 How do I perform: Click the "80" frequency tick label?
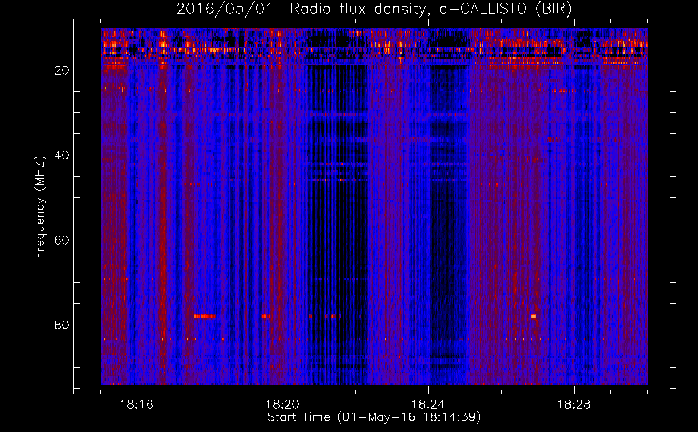pos(62,325)
